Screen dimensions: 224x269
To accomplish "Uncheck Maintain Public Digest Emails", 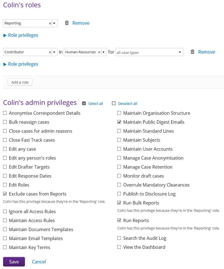I will (x=119, y=122).
